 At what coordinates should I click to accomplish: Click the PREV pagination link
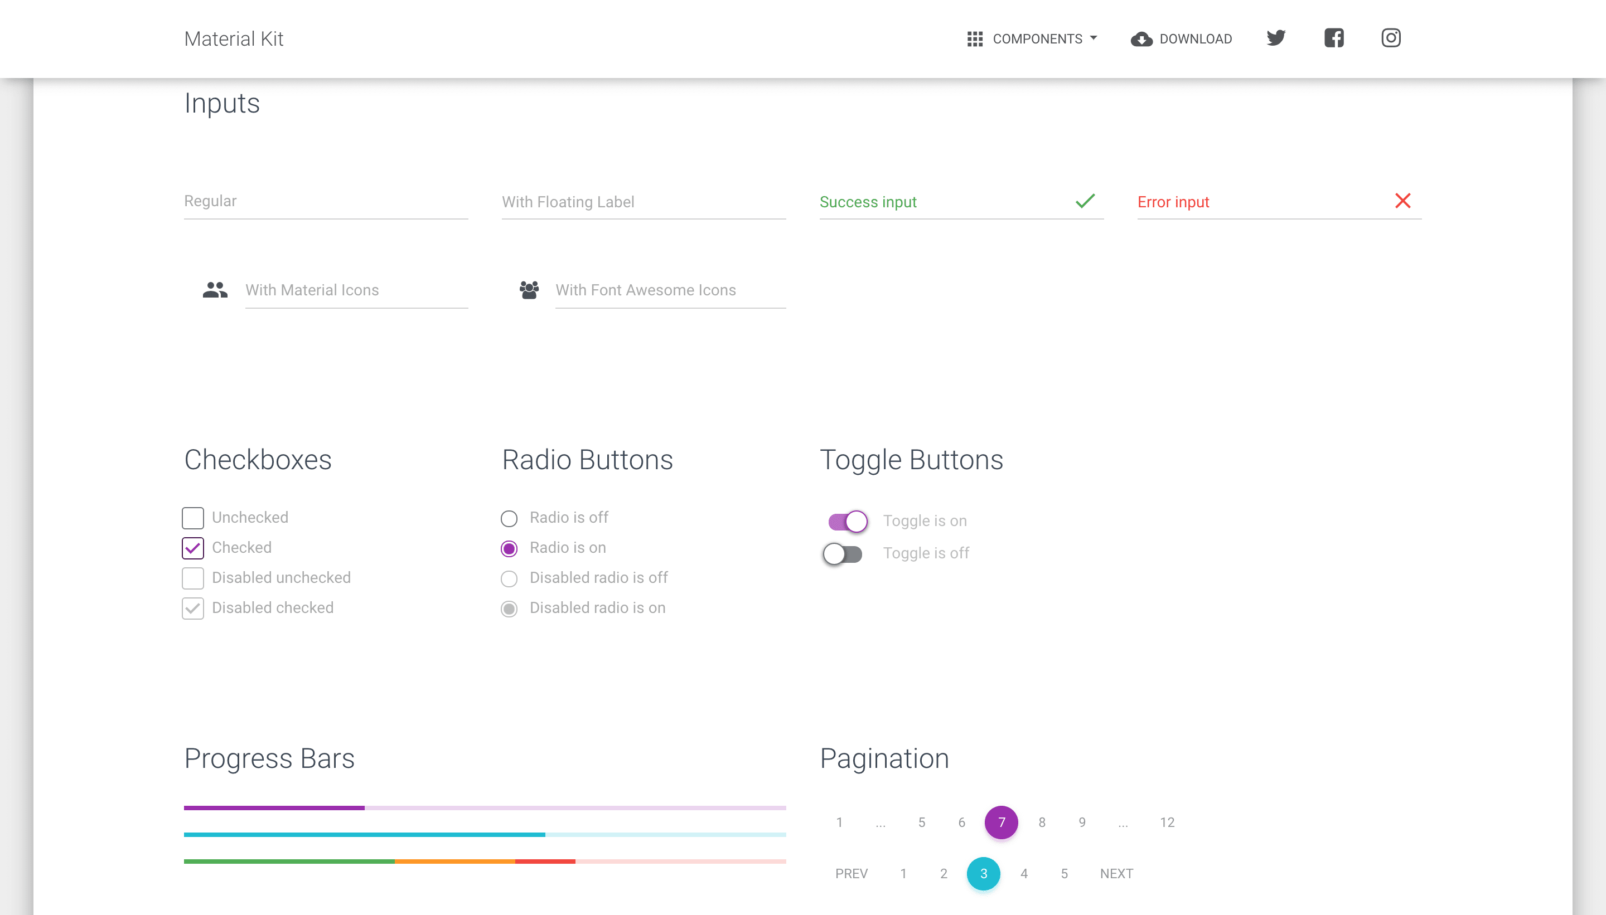click(x=852, y=874)
